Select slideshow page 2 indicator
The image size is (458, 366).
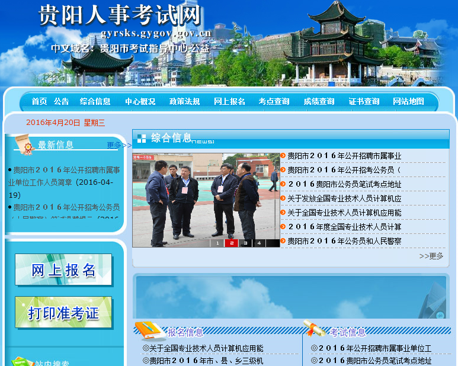(231, 243)
